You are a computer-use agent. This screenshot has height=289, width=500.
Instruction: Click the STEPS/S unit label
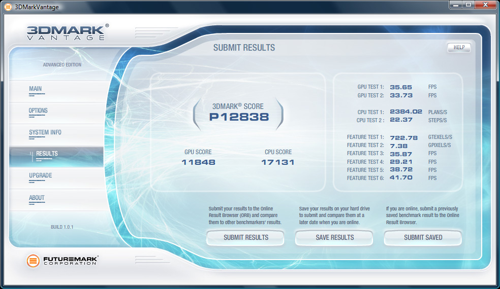coord(437,120)
